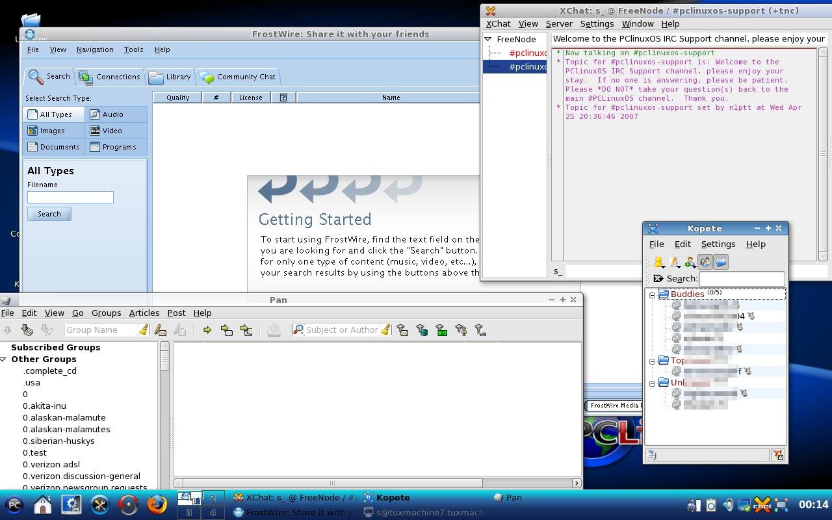832x520 pixels.
Task: Open the Navigation menu in FrostWire
Action: (x=95, y=49)
